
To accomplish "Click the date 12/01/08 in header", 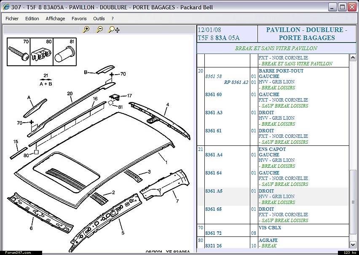I will coord(209,30).
